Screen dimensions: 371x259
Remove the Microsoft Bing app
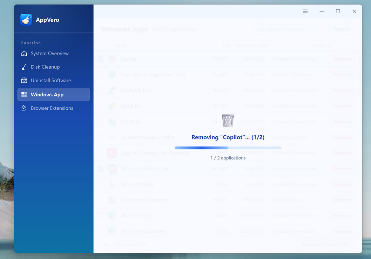pyautogui.click(x=342, y=184)
